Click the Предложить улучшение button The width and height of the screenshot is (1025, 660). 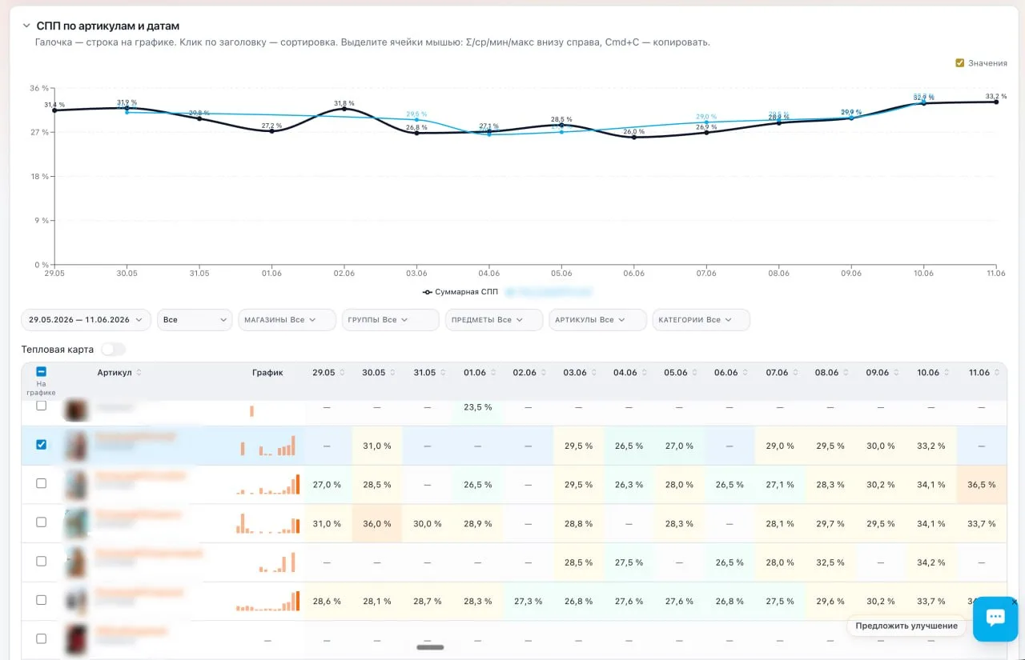click(x=906, y=626)
